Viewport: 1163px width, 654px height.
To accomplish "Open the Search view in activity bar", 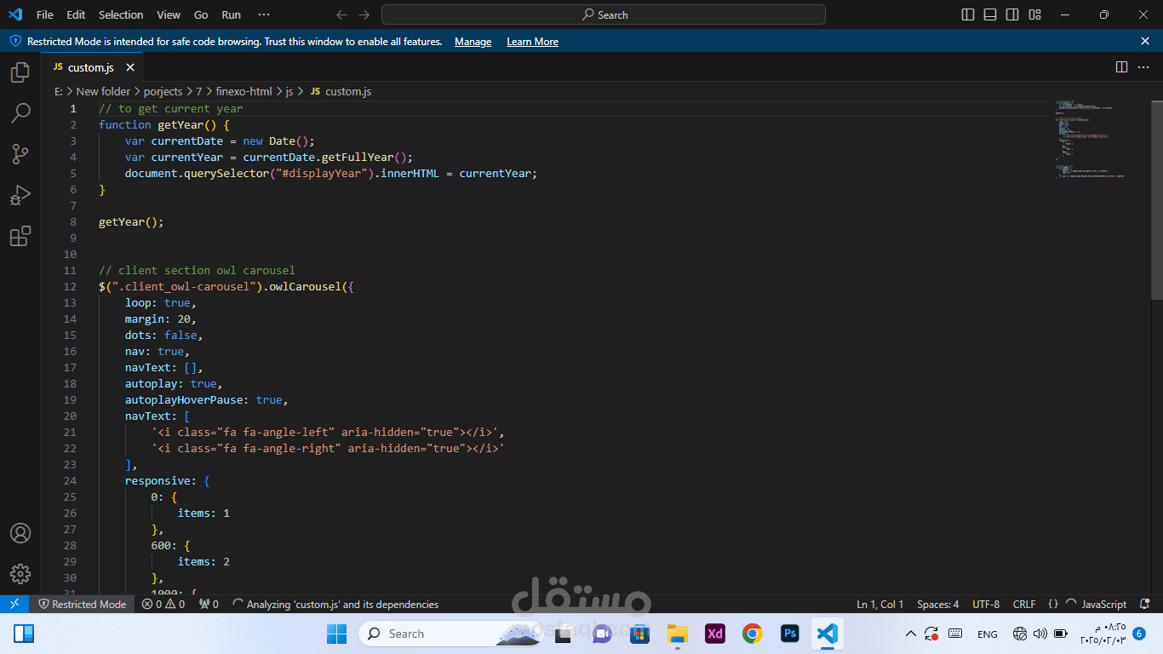I will pos(20,112).
